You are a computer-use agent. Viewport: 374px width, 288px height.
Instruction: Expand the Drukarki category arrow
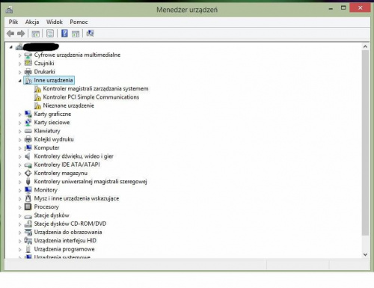(x=19, y=73)
